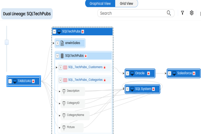Screen dimensions: 201x134
Task: Click the document icon beside erwinSales
Action: point(62,43)
